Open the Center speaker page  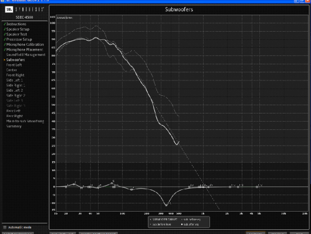tap(12, 70)
